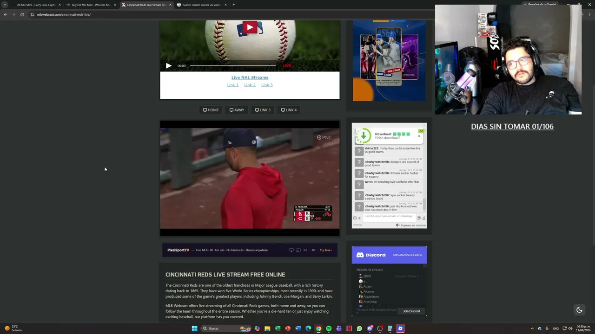Open the emoji picker in chat
The height and width of the screenshot is (334, 595).
pos(418,218)
